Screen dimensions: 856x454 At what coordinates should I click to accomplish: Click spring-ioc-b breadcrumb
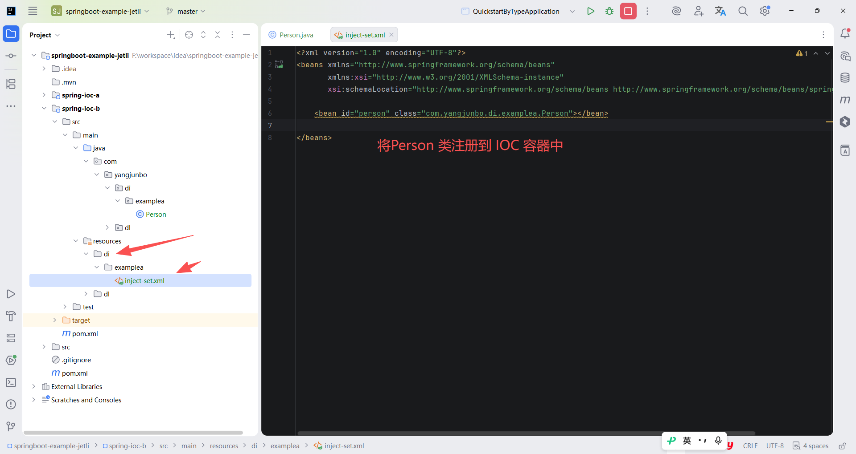point(124,446)
